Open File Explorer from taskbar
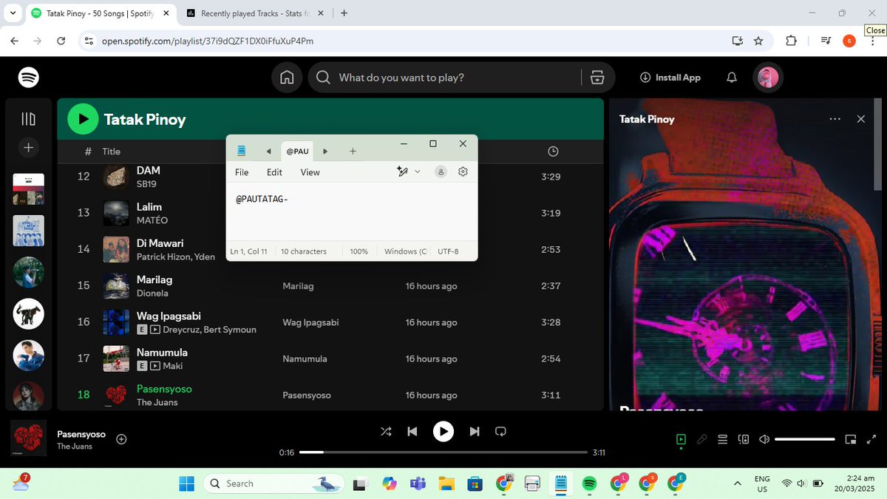The height and width of the screenshot is (499, 887). coord(446,483)
